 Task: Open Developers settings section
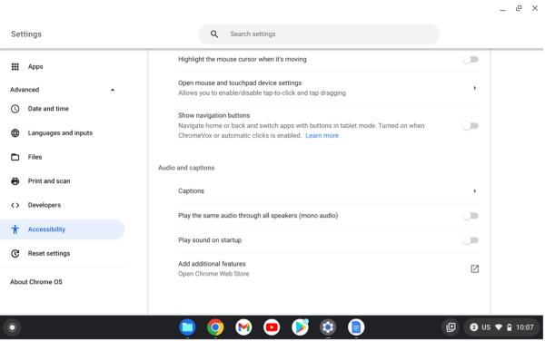pos(45,205)
